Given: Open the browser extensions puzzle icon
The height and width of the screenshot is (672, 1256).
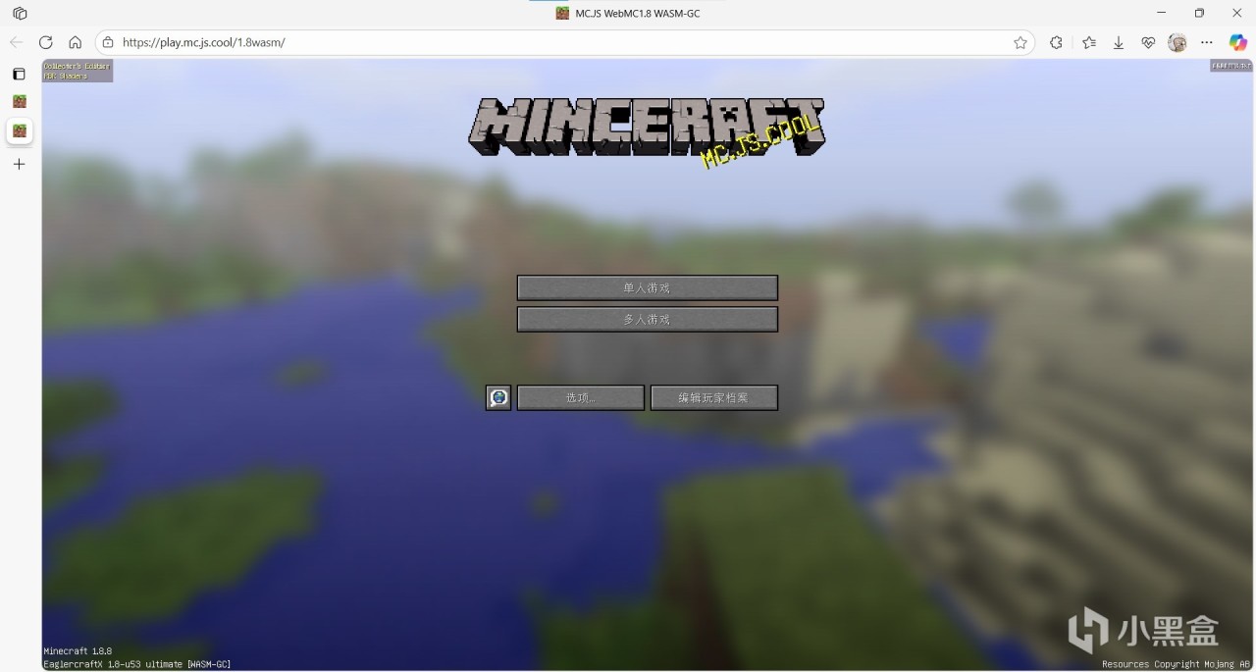Looking at the screenshot, I should (x=1056, y=42).
